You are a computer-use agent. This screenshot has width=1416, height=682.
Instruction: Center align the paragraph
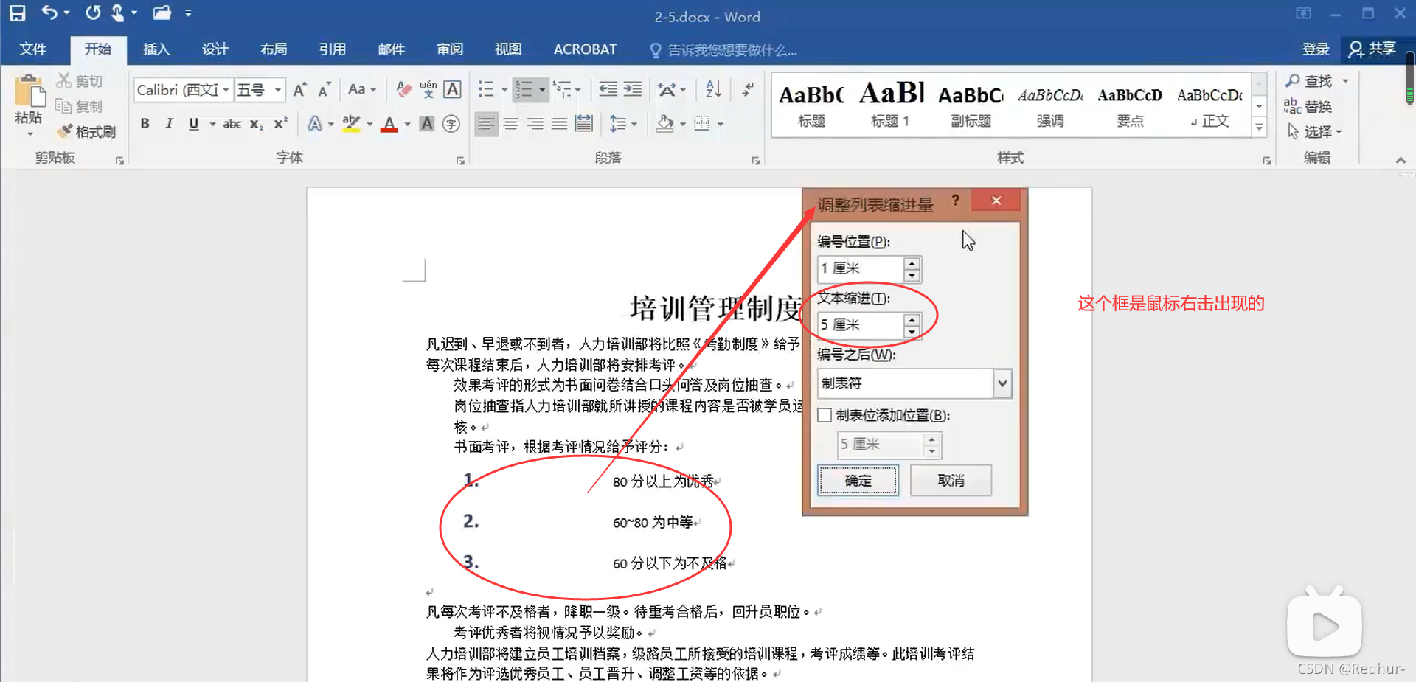[x=511, y=123]
